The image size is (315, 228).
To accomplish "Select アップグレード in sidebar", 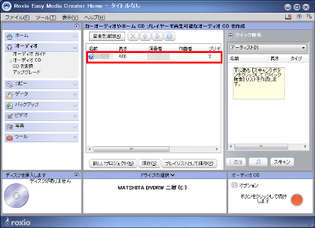I will point(26,72).
